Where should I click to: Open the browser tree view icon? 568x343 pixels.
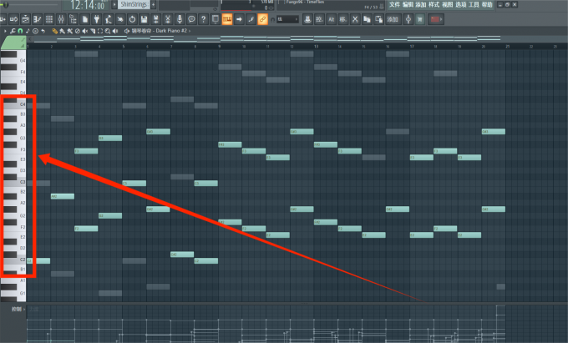coord(73,19)
